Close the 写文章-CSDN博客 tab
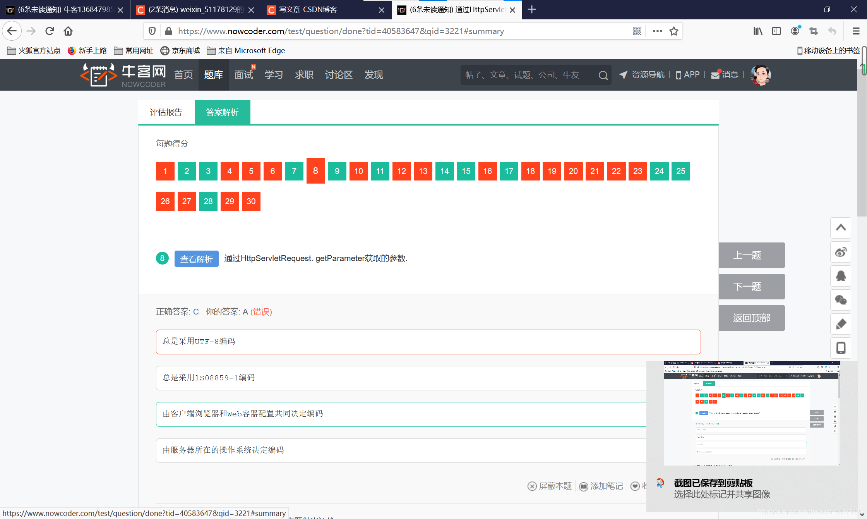The height and width of the screenshot is (519, 867). tap(382, 10)
